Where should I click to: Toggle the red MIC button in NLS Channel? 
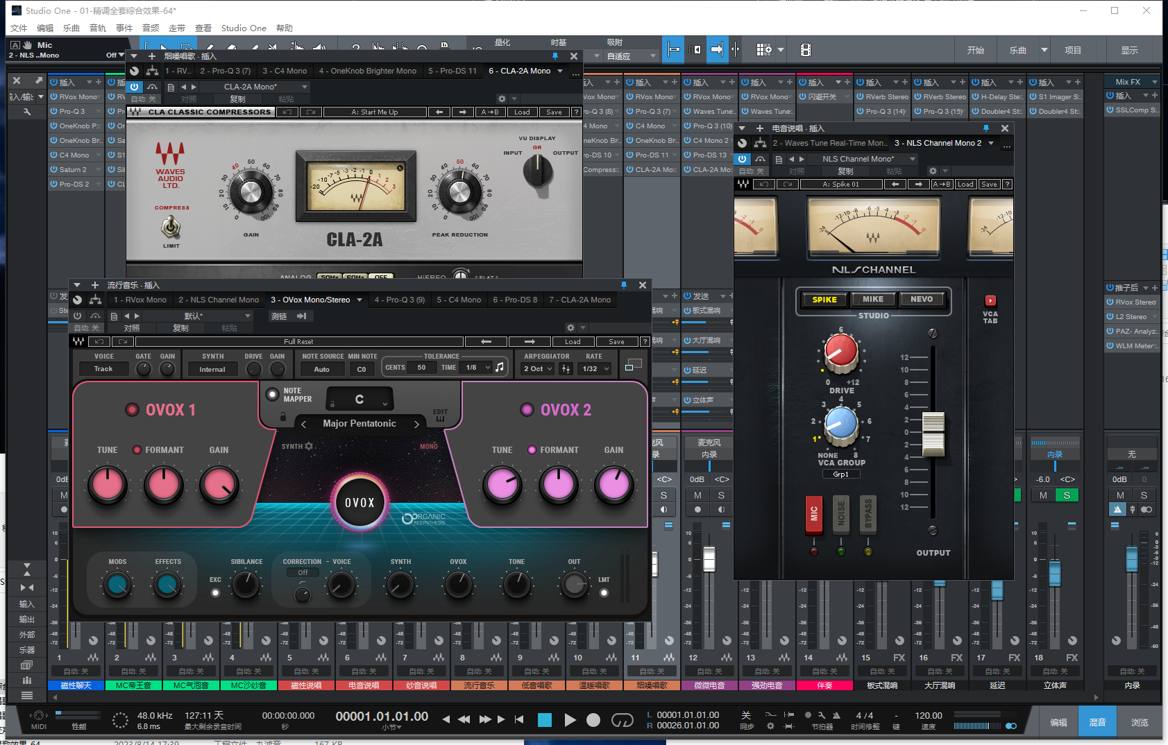814,515
